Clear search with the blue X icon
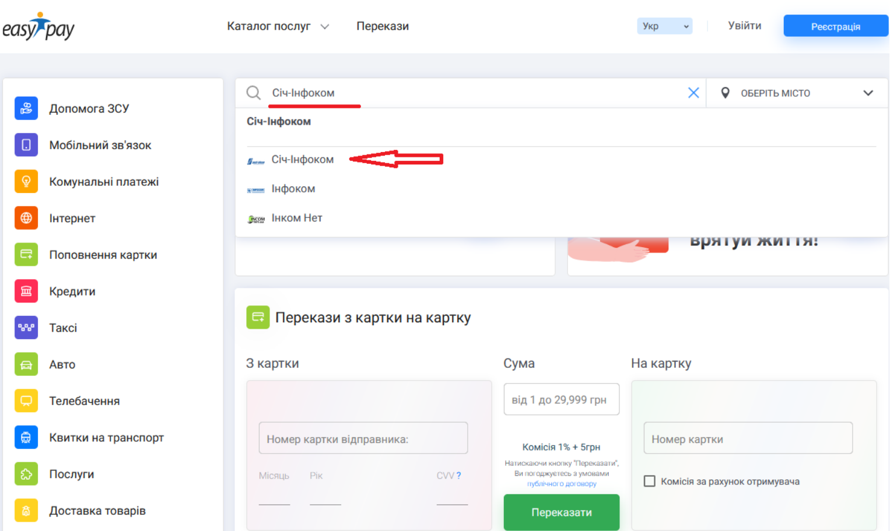The width and height of the screenshot is (890, 531). click(x=693, y=93)
